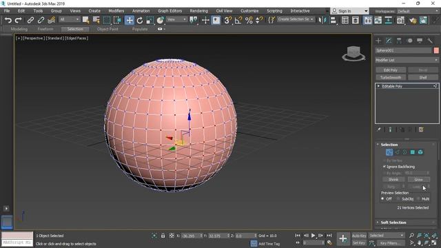Open the Scene Explorer toggle icon
The width and height of the screenshot is (441, 248).
point(345,20)
